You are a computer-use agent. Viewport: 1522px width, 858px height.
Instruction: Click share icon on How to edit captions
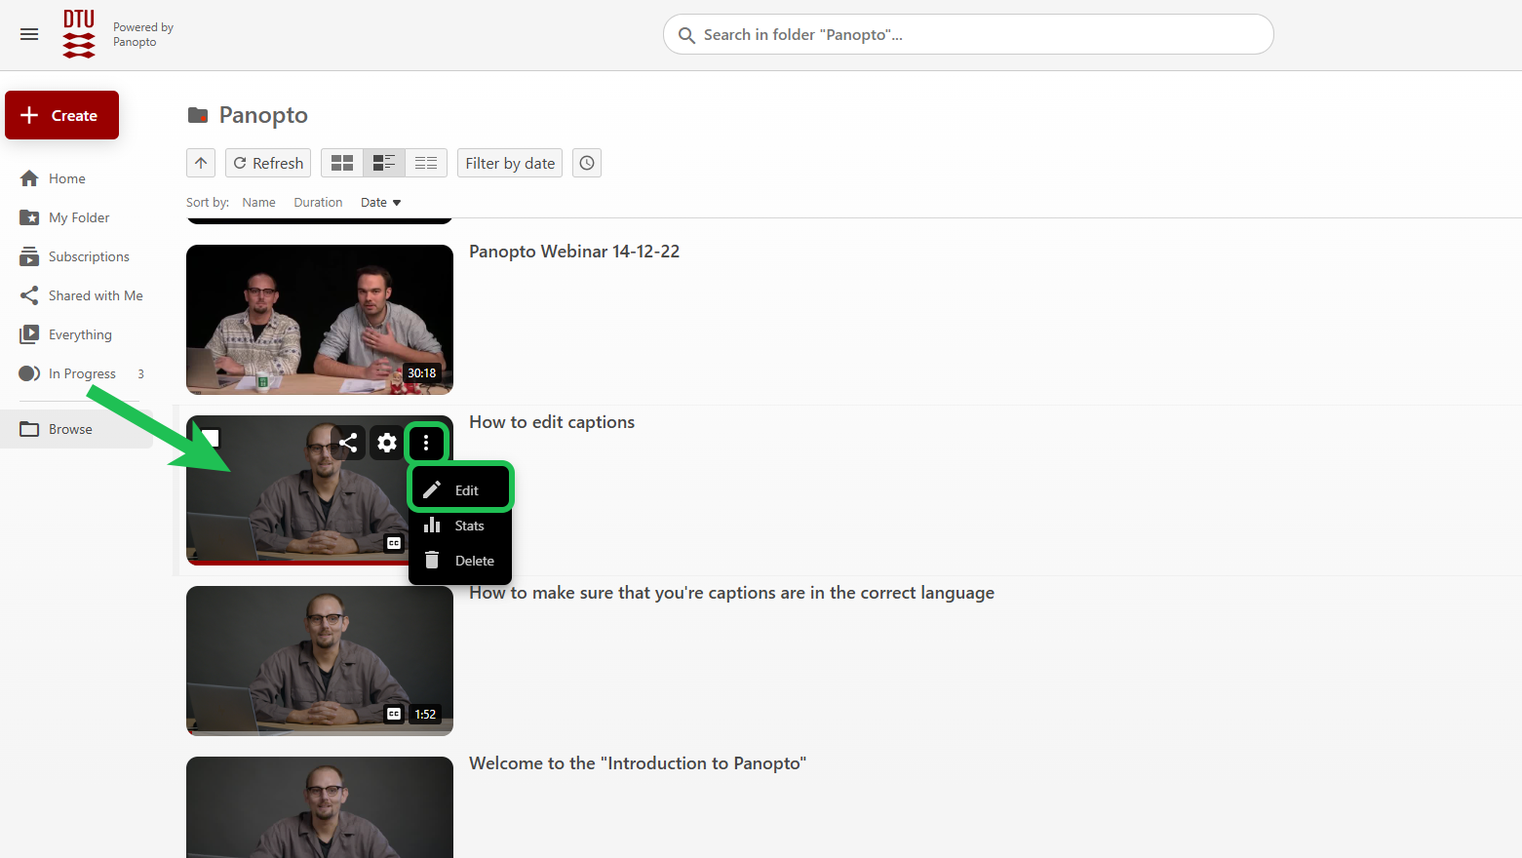[x=348, y=443]
